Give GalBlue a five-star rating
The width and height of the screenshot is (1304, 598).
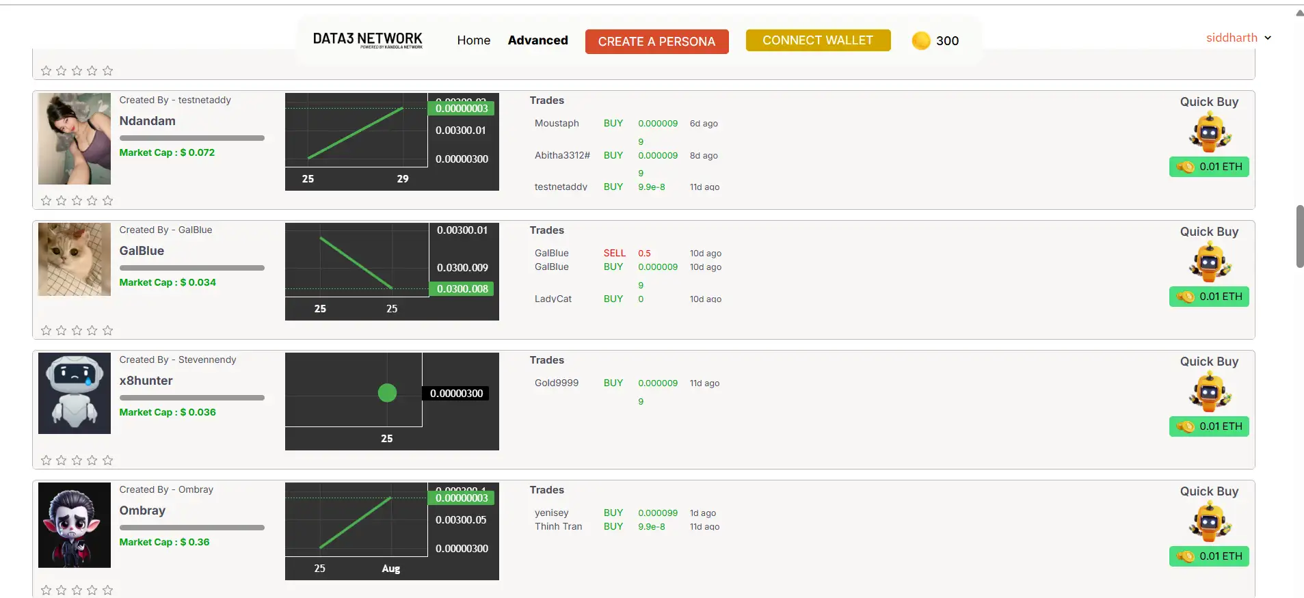(107, 331)
